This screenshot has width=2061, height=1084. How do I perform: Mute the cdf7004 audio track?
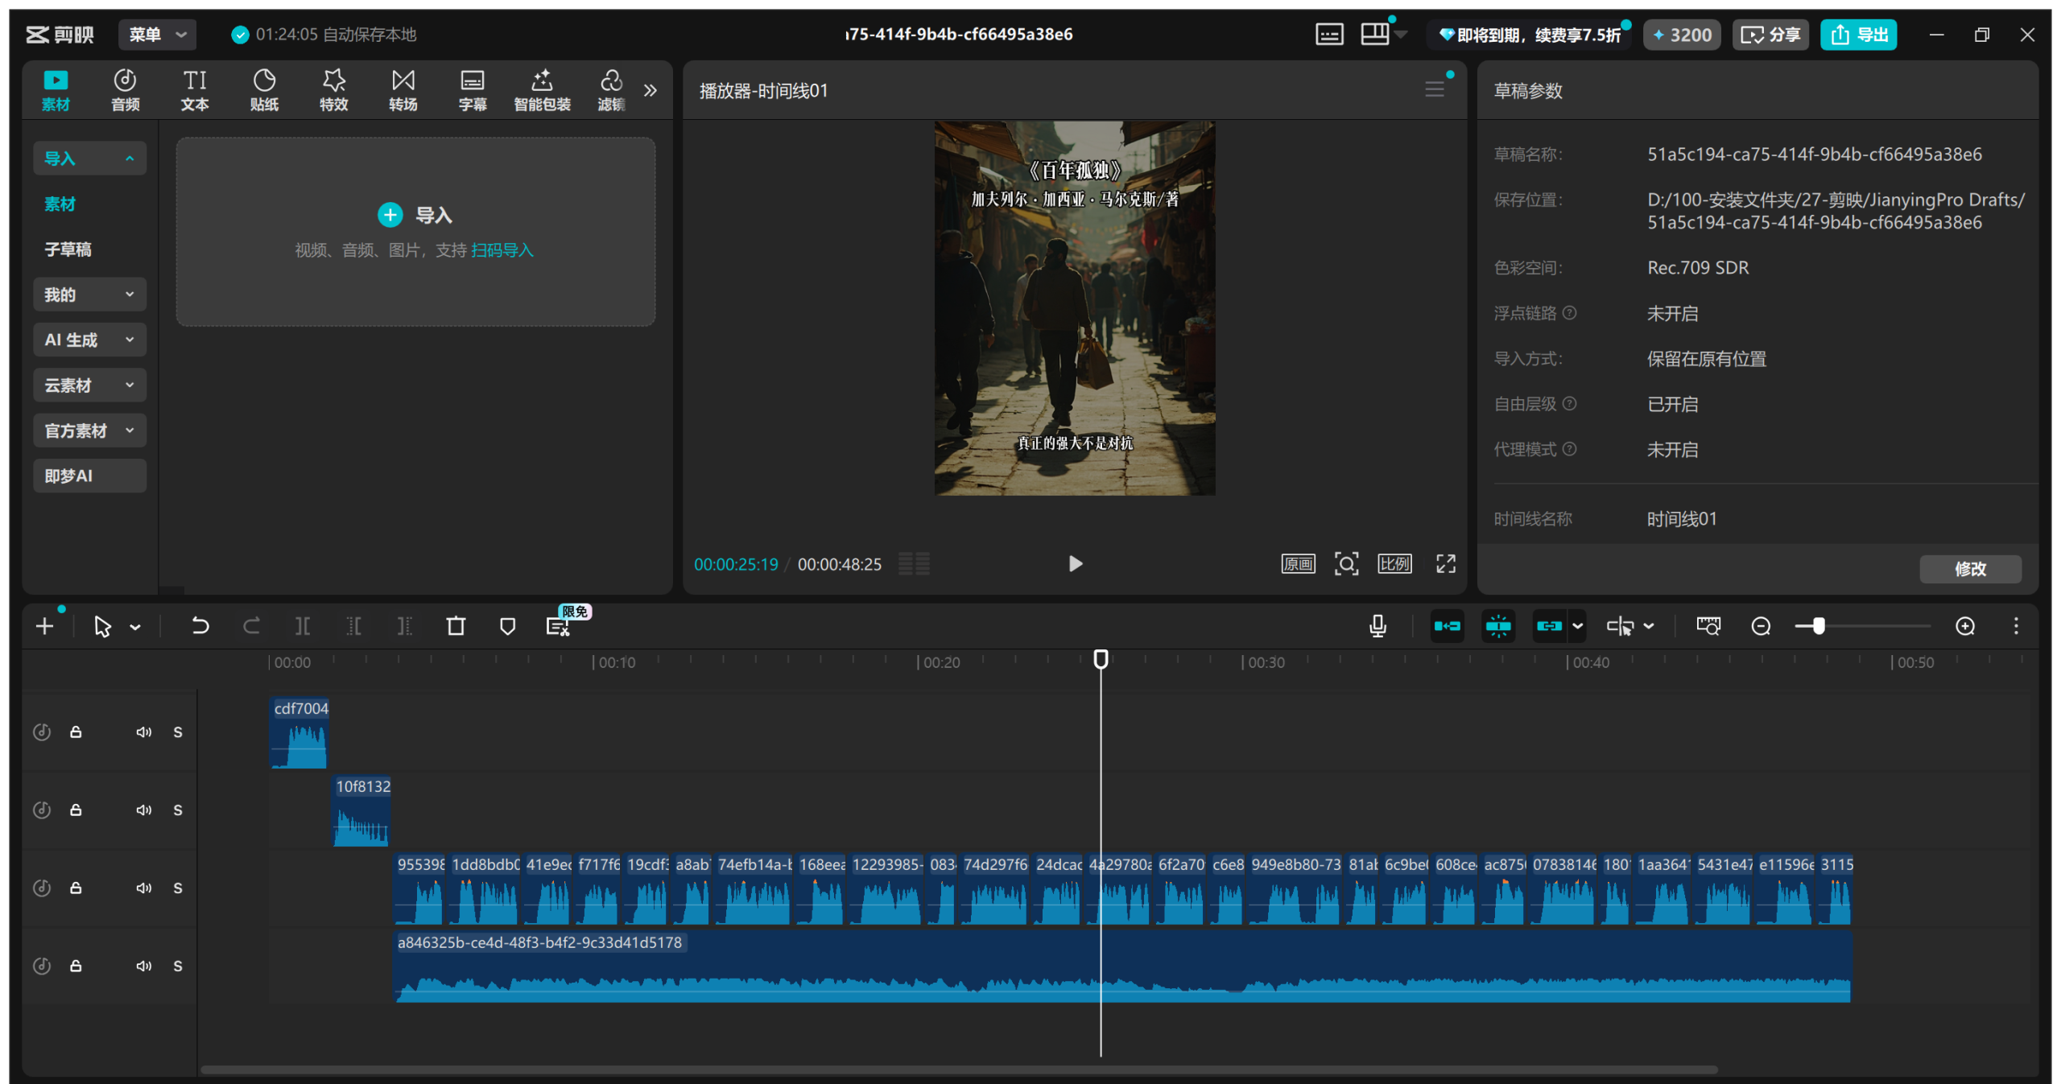tap(143, 732)
